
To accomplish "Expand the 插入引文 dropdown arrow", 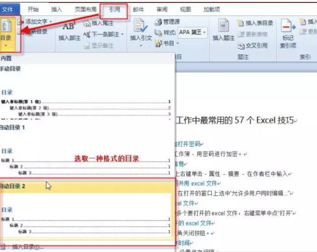I will pos(141,46).
